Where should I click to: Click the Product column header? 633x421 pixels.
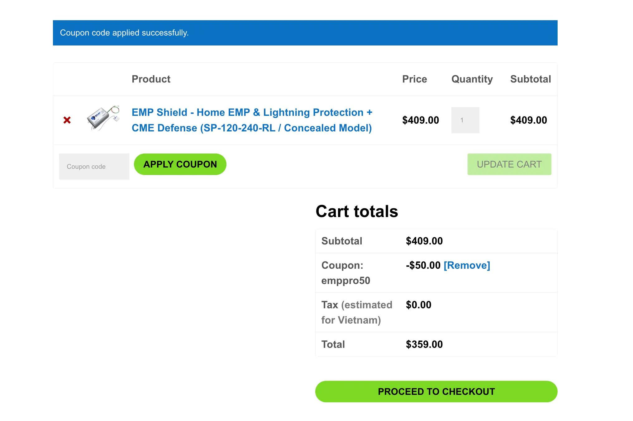coord(151,79)
